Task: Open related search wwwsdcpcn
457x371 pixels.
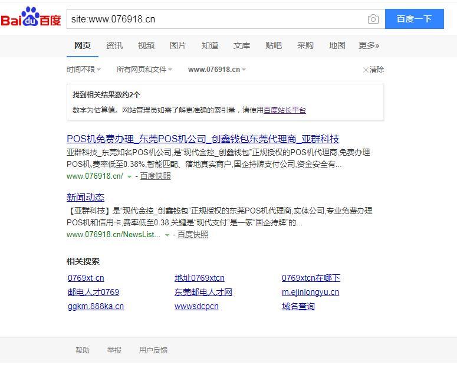Action: point(196,306)
